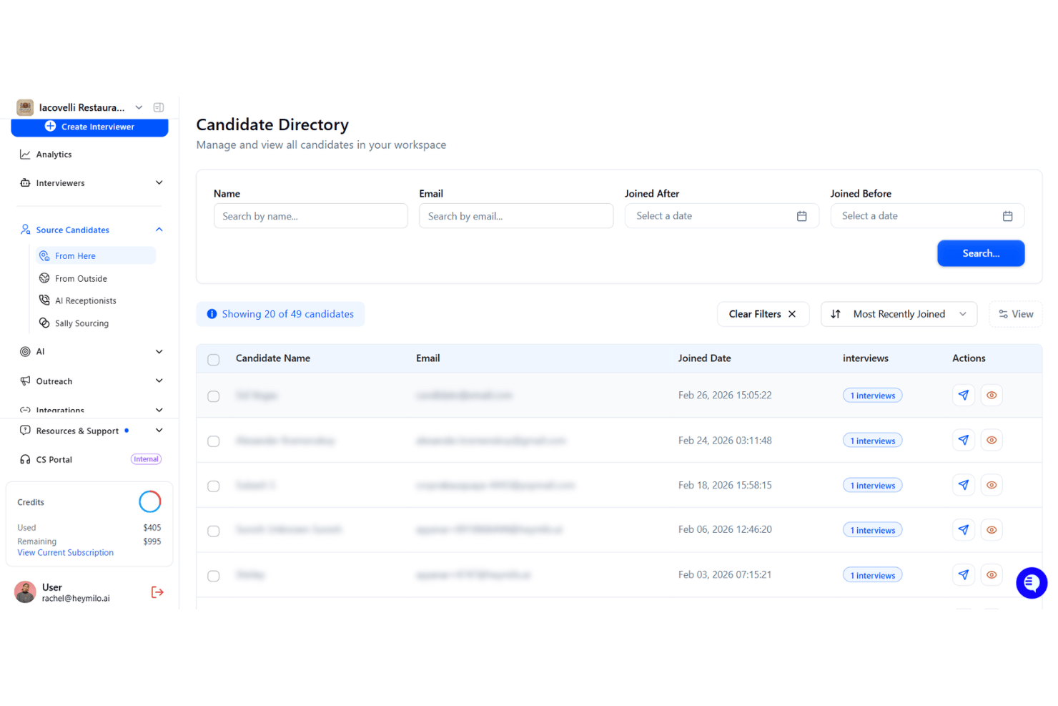Tick checkbox for Feb 26 candidate row
The width and height of the screenshot is (1058, 706).
coord(214,396)
